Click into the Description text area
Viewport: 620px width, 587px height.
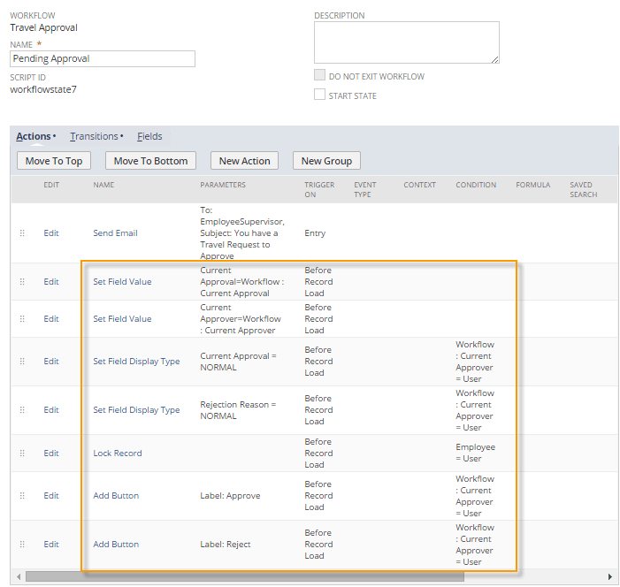407,42
